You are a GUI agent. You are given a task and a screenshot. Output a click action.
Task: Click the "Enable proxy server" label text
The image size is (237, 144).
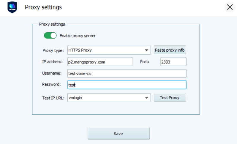coord(78,36)
